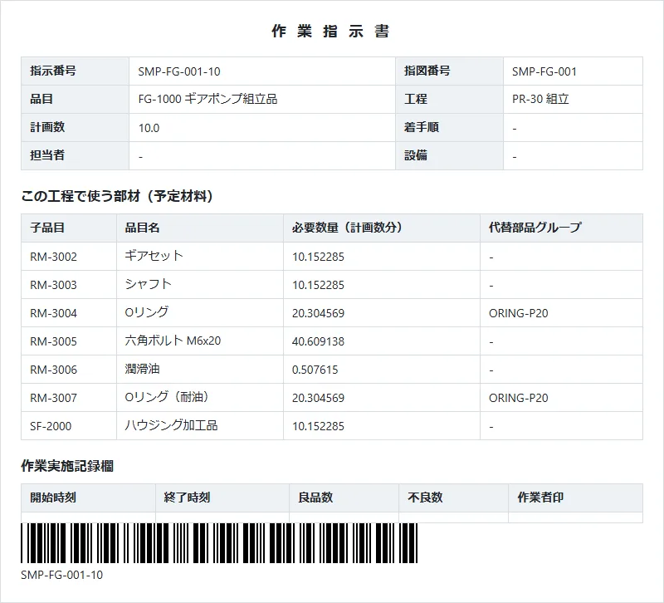Click the quantity in the SF-2000 row
The height and width of the screenshot is (603, 664).
tap(318, 426)
